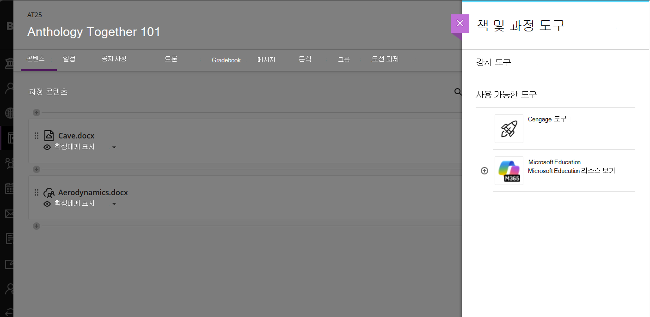The height and width of the screenshot is (317, 650).
Task: Switch to the 공지 사항 tab
Action: coord(114,59)
